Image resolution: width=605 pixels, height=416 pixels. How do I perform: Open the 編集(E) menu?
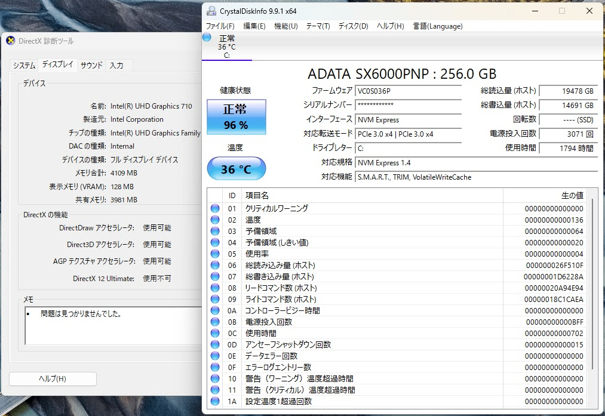click(x=254, y=26)
